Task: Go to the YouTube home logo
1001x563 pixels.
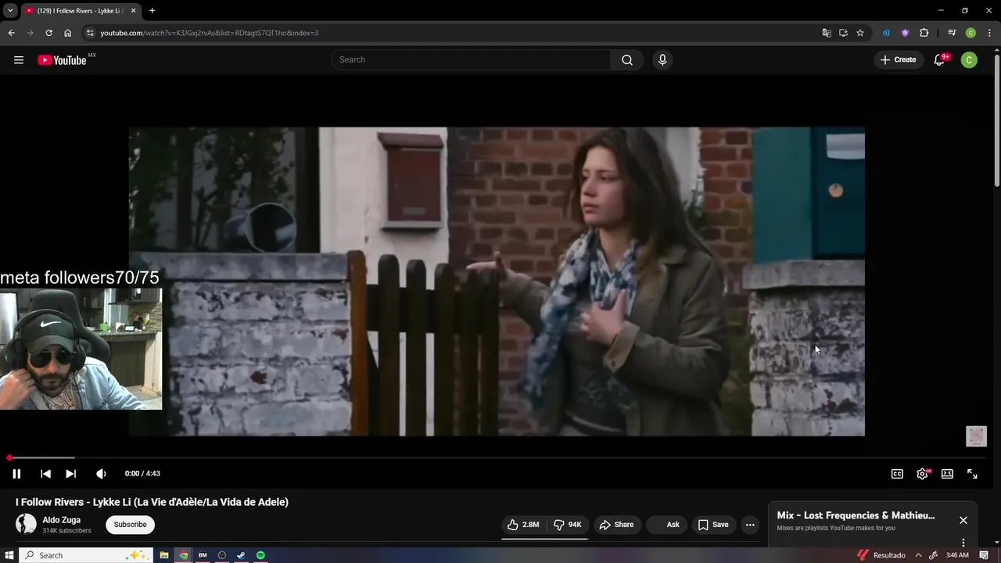Action: point(62,60)
